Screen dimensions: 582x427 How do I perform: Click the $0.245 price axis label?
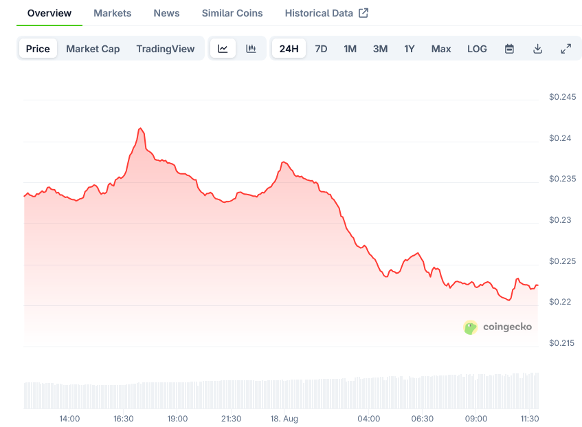pyautogui.click(x=562, y=97)
